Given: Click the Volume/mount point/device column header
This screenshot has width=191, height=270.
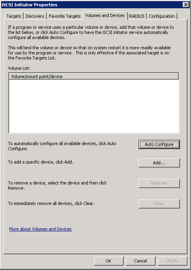Looking at the screenshot, I should pos(94,76).
